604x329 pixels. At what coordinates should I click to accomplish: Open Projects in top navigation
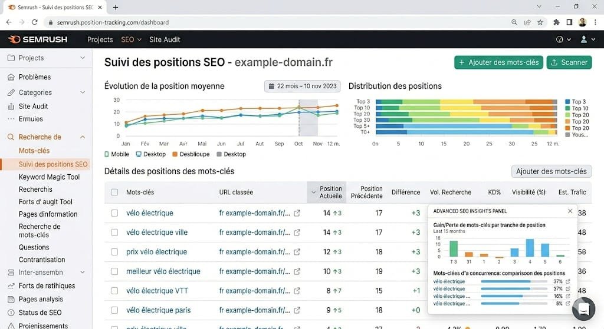coord(100,39)
